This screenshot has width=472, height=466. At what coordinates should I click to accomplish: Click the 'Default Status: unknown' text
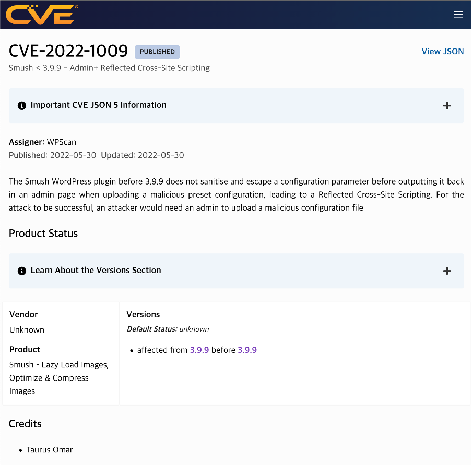click(x=168, y=329)
